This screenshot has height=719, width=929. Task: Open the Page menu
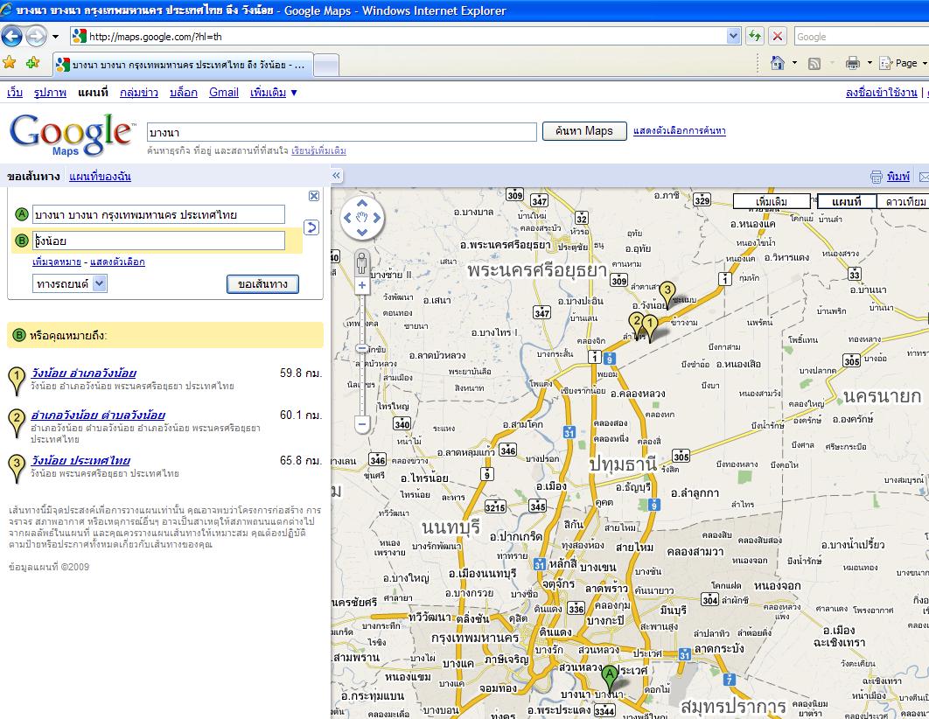point(903,63)
